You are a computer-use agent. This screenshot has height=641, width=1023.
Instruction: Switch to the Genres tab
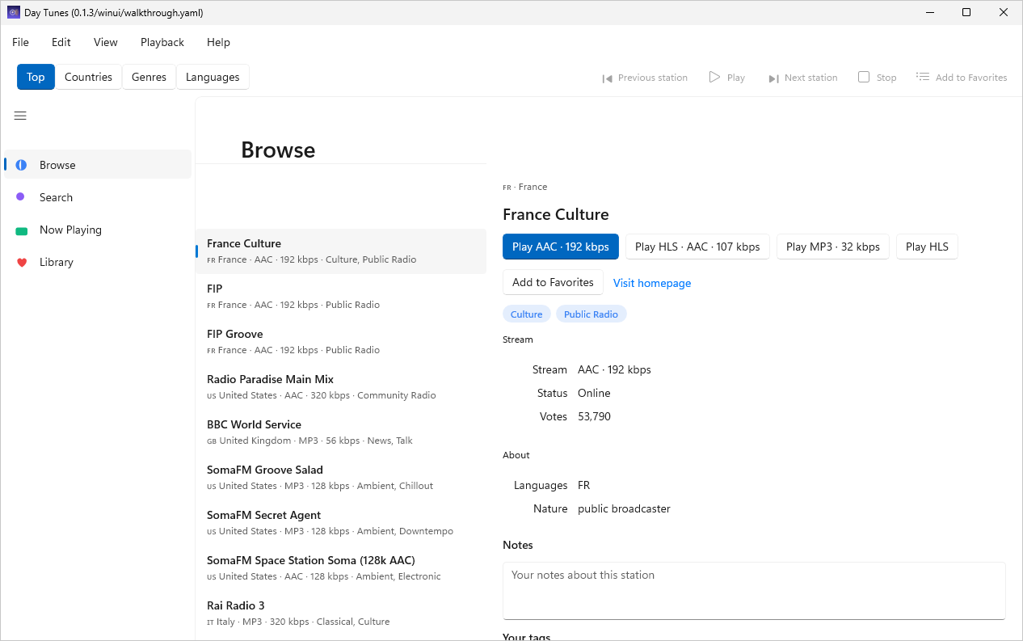(x=149, y=77)
